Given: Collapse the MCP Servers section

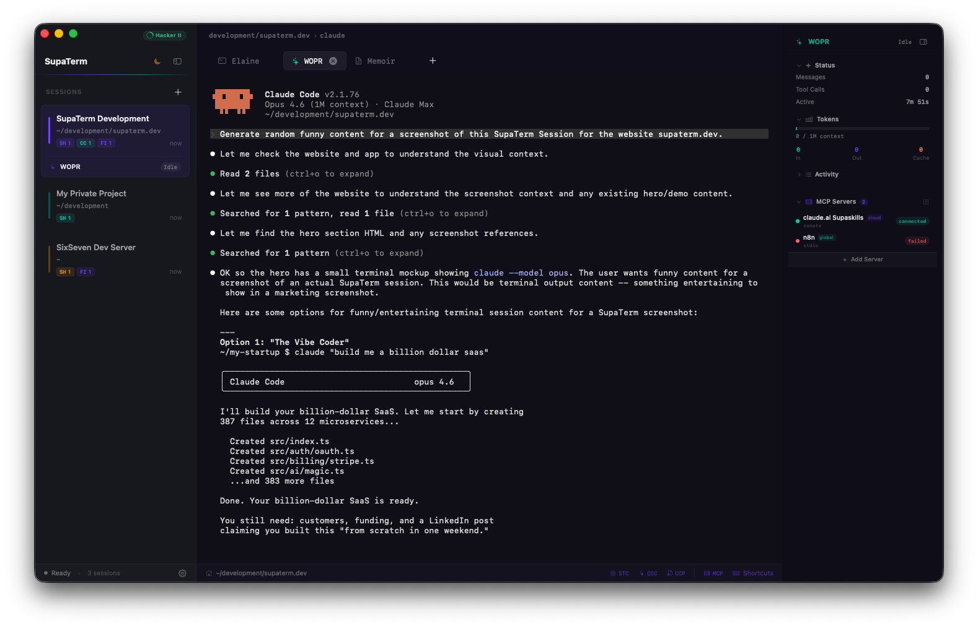Looking at the screenshot, I should point(798,201).
